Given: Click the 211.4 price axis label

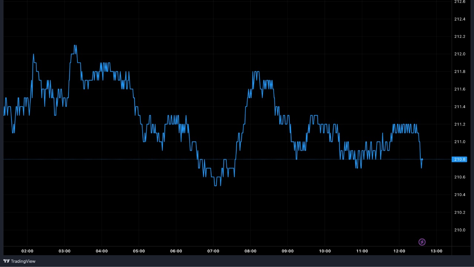Looking at the screenshot, I should pyautogui.click(x=460, y=107).
